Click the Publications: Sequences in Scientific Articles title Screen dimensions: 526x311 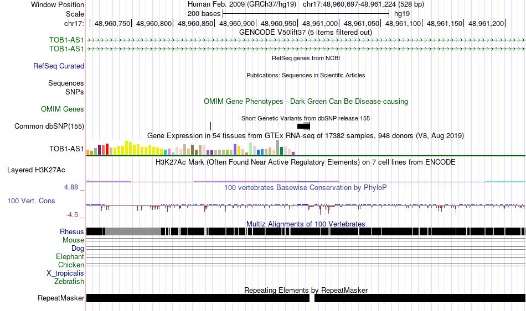tap(306, 75)
